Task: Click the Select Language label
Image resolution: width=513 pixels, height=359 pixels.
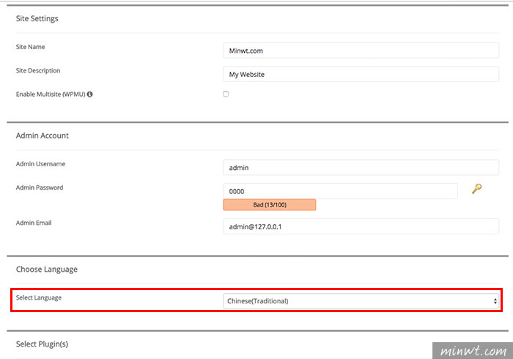Action: [x=39, y=297]
